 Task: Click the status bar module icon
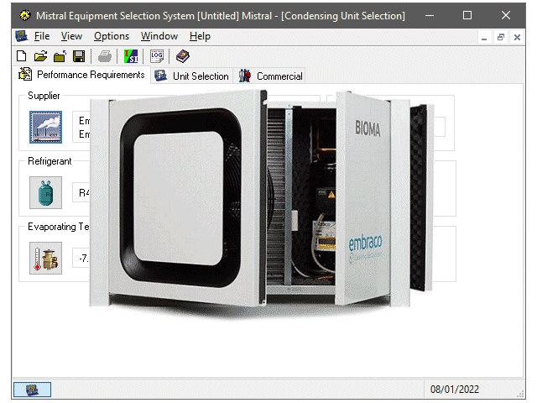[32, 390]
